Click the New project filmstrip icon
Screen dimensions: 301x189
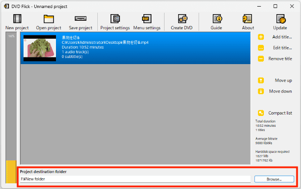17,19
